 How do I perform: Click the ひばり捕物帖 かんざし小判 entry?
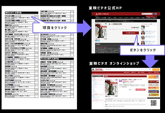click(x=22, y=35)
